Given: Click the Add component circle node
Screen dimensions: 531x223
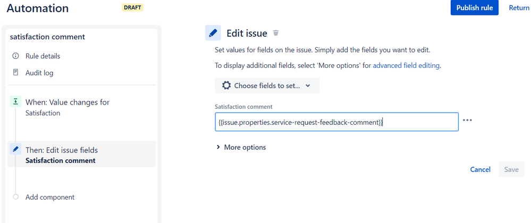Looking at the screenshot, I should [x=15, y=197].
